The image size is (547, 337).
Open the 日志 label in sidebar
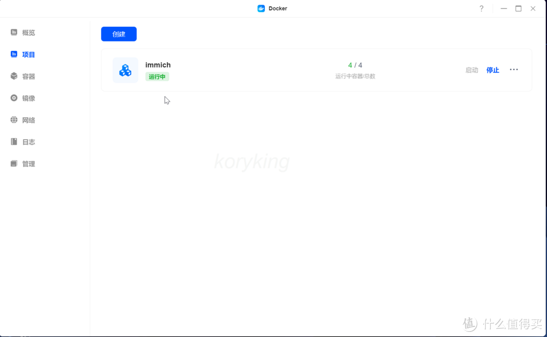(28, 142)
